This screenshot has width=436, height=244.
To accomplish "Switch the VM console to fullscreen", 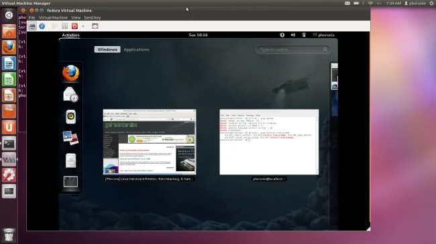I will [x=95, y=26].
